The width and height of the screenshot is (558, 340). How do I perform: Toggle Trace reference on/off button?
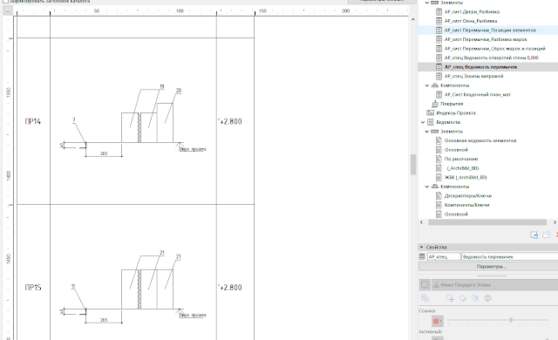[425, 284]
